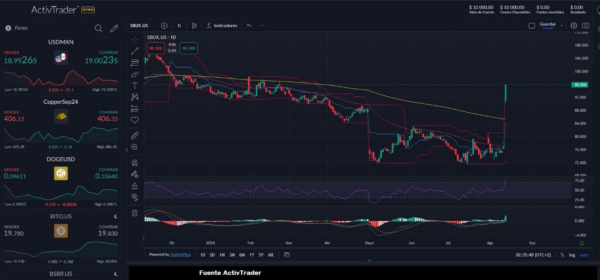Select the trend line drawing tool
Viewport: 600px width, 280px height.
[x=135, y=51]
